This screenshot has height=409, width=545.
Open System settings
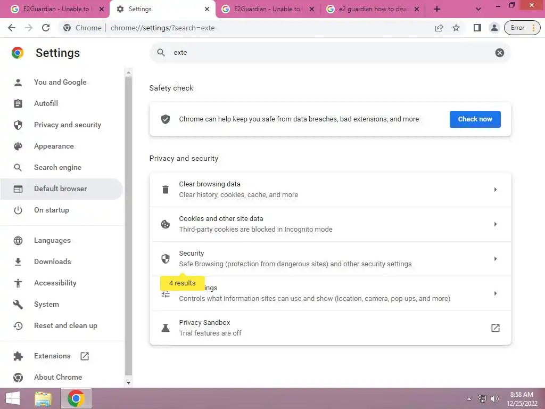click(62, 304)
